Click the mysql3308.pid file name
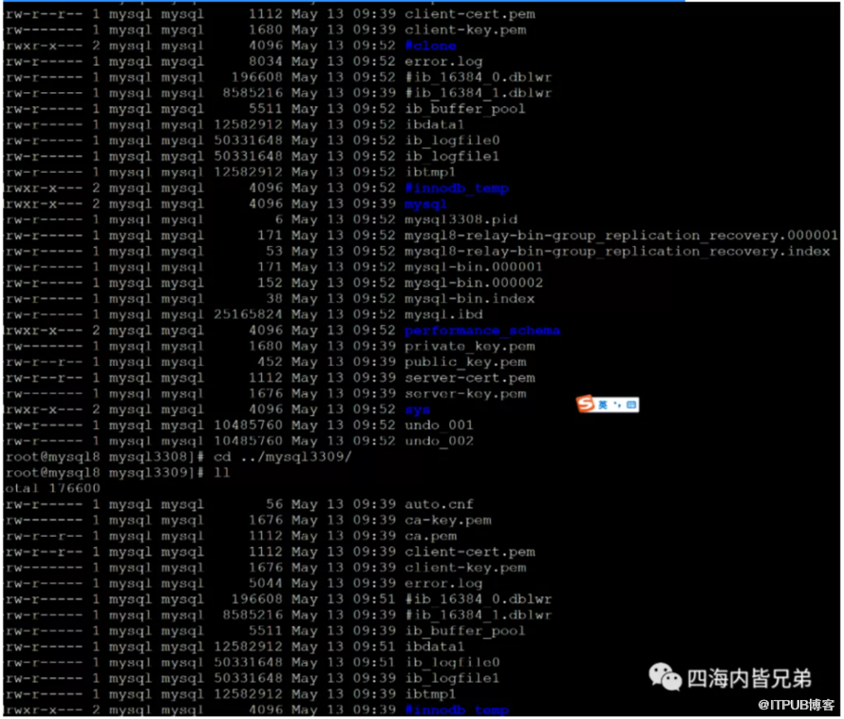This screenshot has width=844, height=719. pyautogui.click(x=461, y=219)
